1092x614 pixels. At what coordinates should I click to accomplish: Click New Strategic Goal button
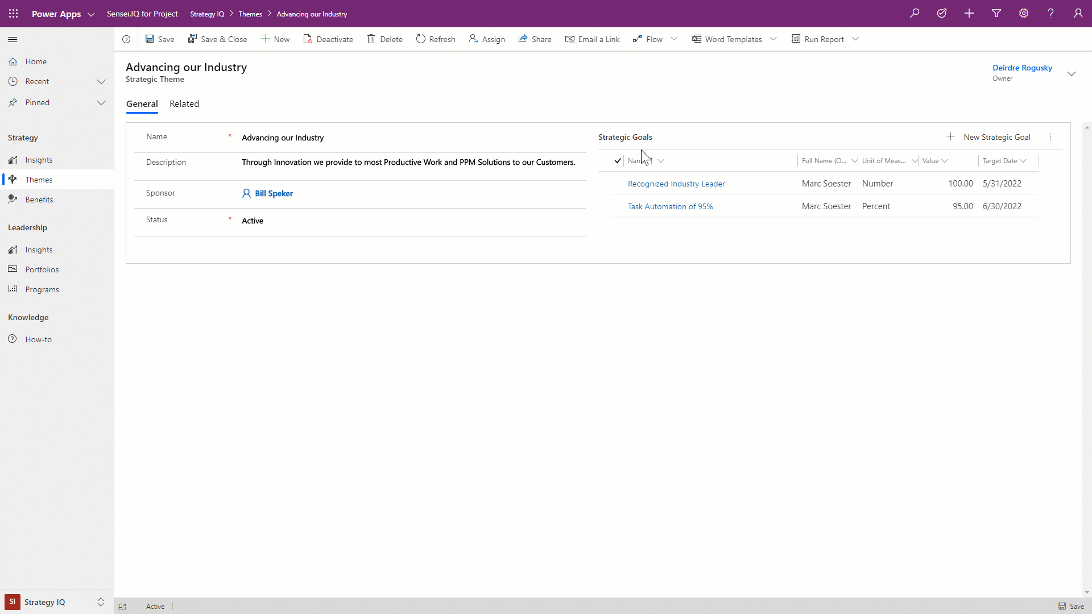[x=989, y=137]
